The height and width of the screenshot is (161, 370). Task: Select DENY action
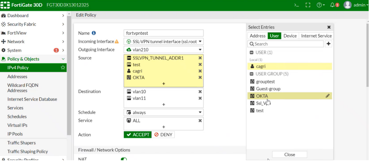click(x=163, y=135)
